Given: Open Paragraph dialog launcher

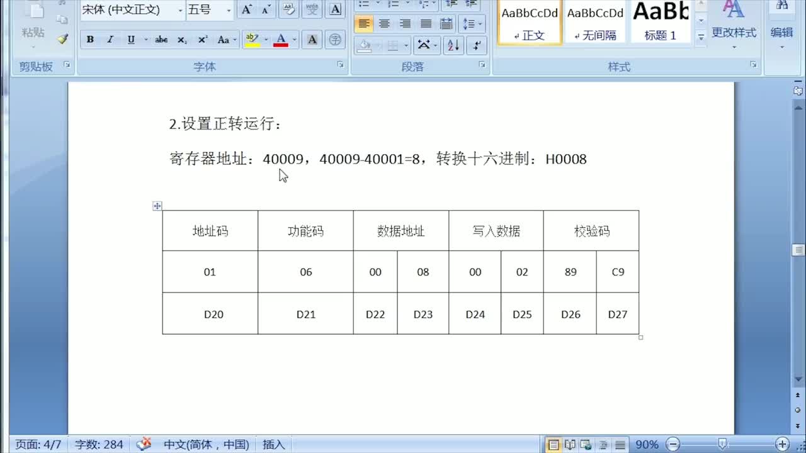Looking at the screenshot, I should [482, 65].
